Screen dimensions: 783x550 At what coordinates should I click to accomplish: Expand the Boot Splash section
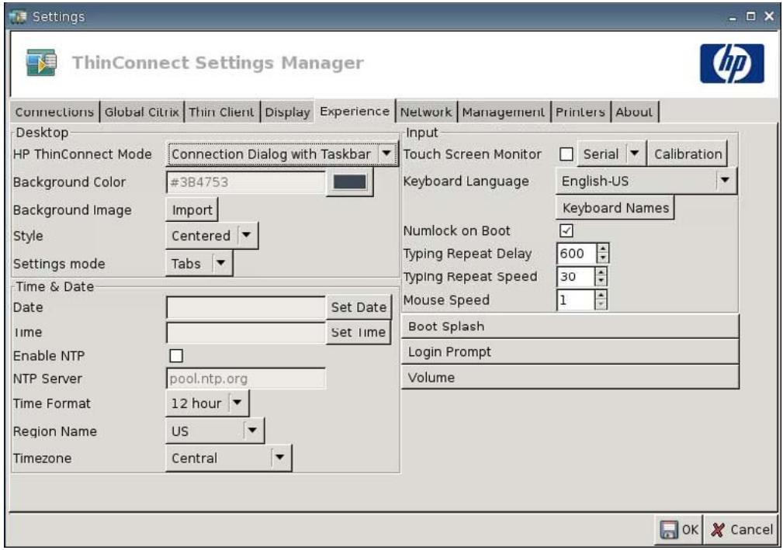[x=570, y=327]
